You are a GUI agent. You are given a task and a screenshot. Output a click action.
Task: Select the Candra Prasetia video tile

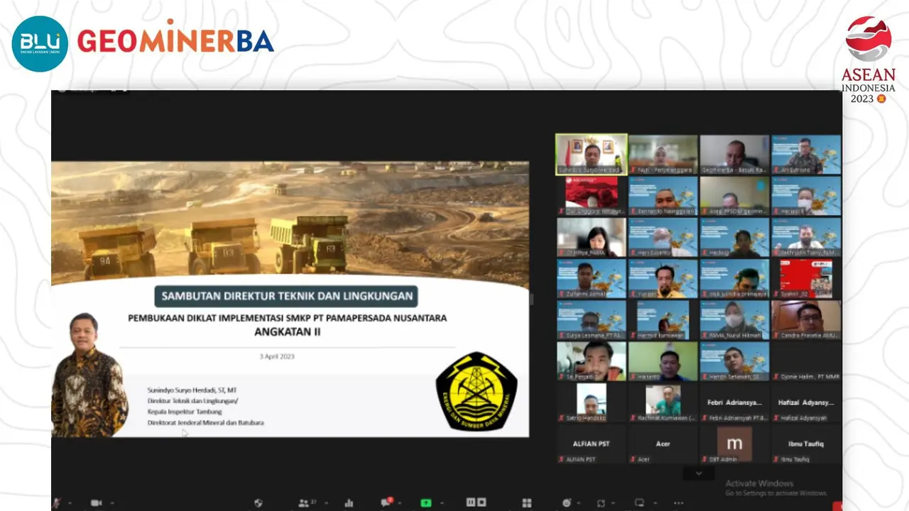coord(807,319)
